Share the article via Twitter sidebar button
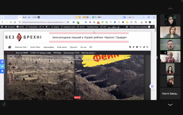183x115 pixels. (x=2, y=66)
